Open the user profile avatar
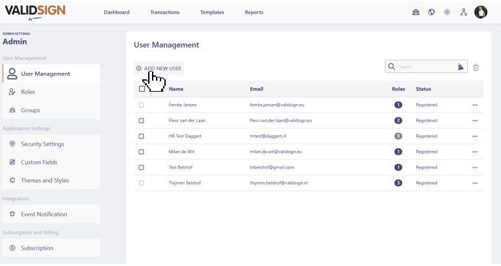The width and height of the screenshot is (501, 266). click(x=481, y=12)
